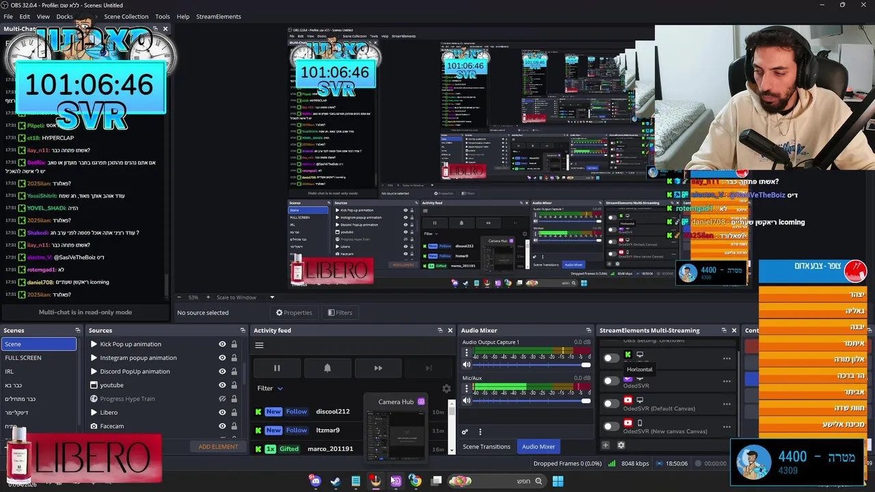
Task: Hide Instegram popup animation source
Action: pos(222,358)
